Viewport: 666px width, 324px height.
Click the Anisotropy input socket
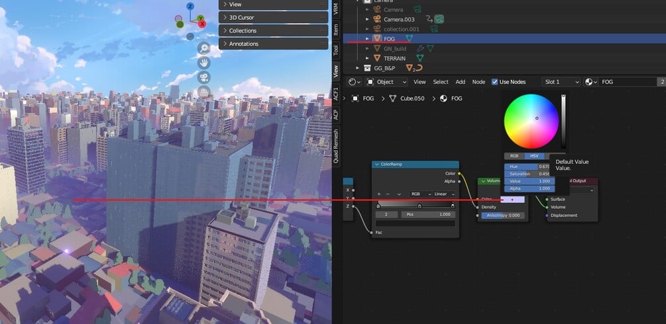point(478,216)
